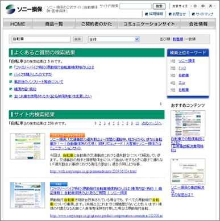Screen dimensions: 220x221
Task: Select third-ranked keyword 自動車
Action: 184,76
